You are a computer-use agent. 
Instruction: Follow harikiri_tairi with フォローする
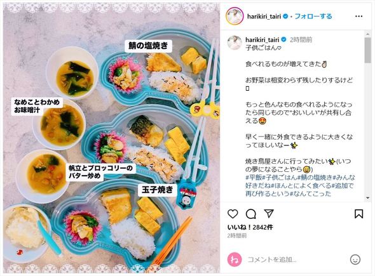(x=313, y=16)
